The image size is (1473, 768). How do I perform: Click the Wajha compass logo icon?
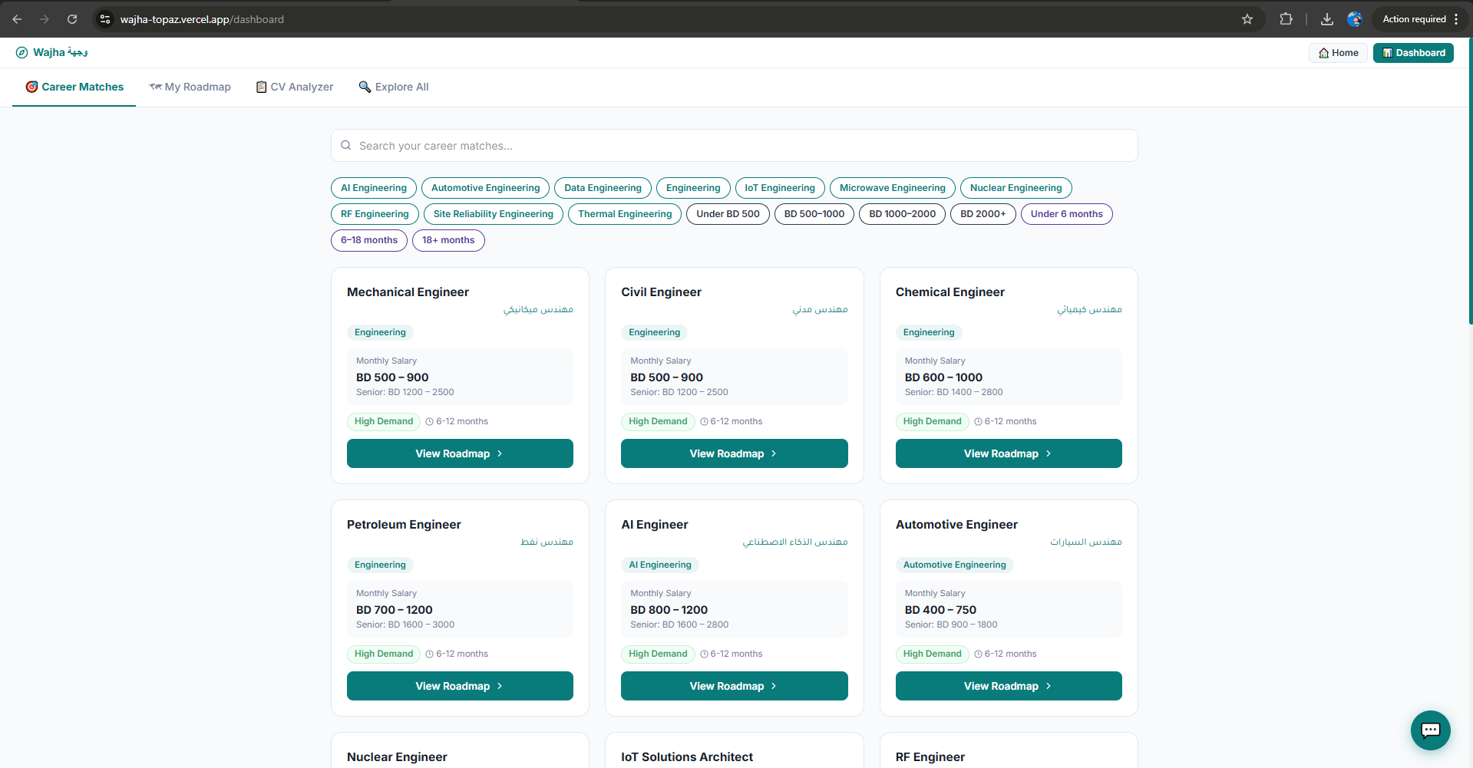(21, 53)
